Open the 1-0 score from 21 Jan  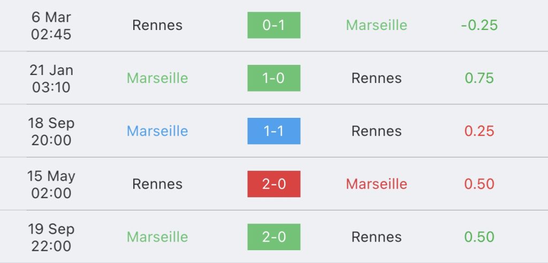click(x=273, y=78)
